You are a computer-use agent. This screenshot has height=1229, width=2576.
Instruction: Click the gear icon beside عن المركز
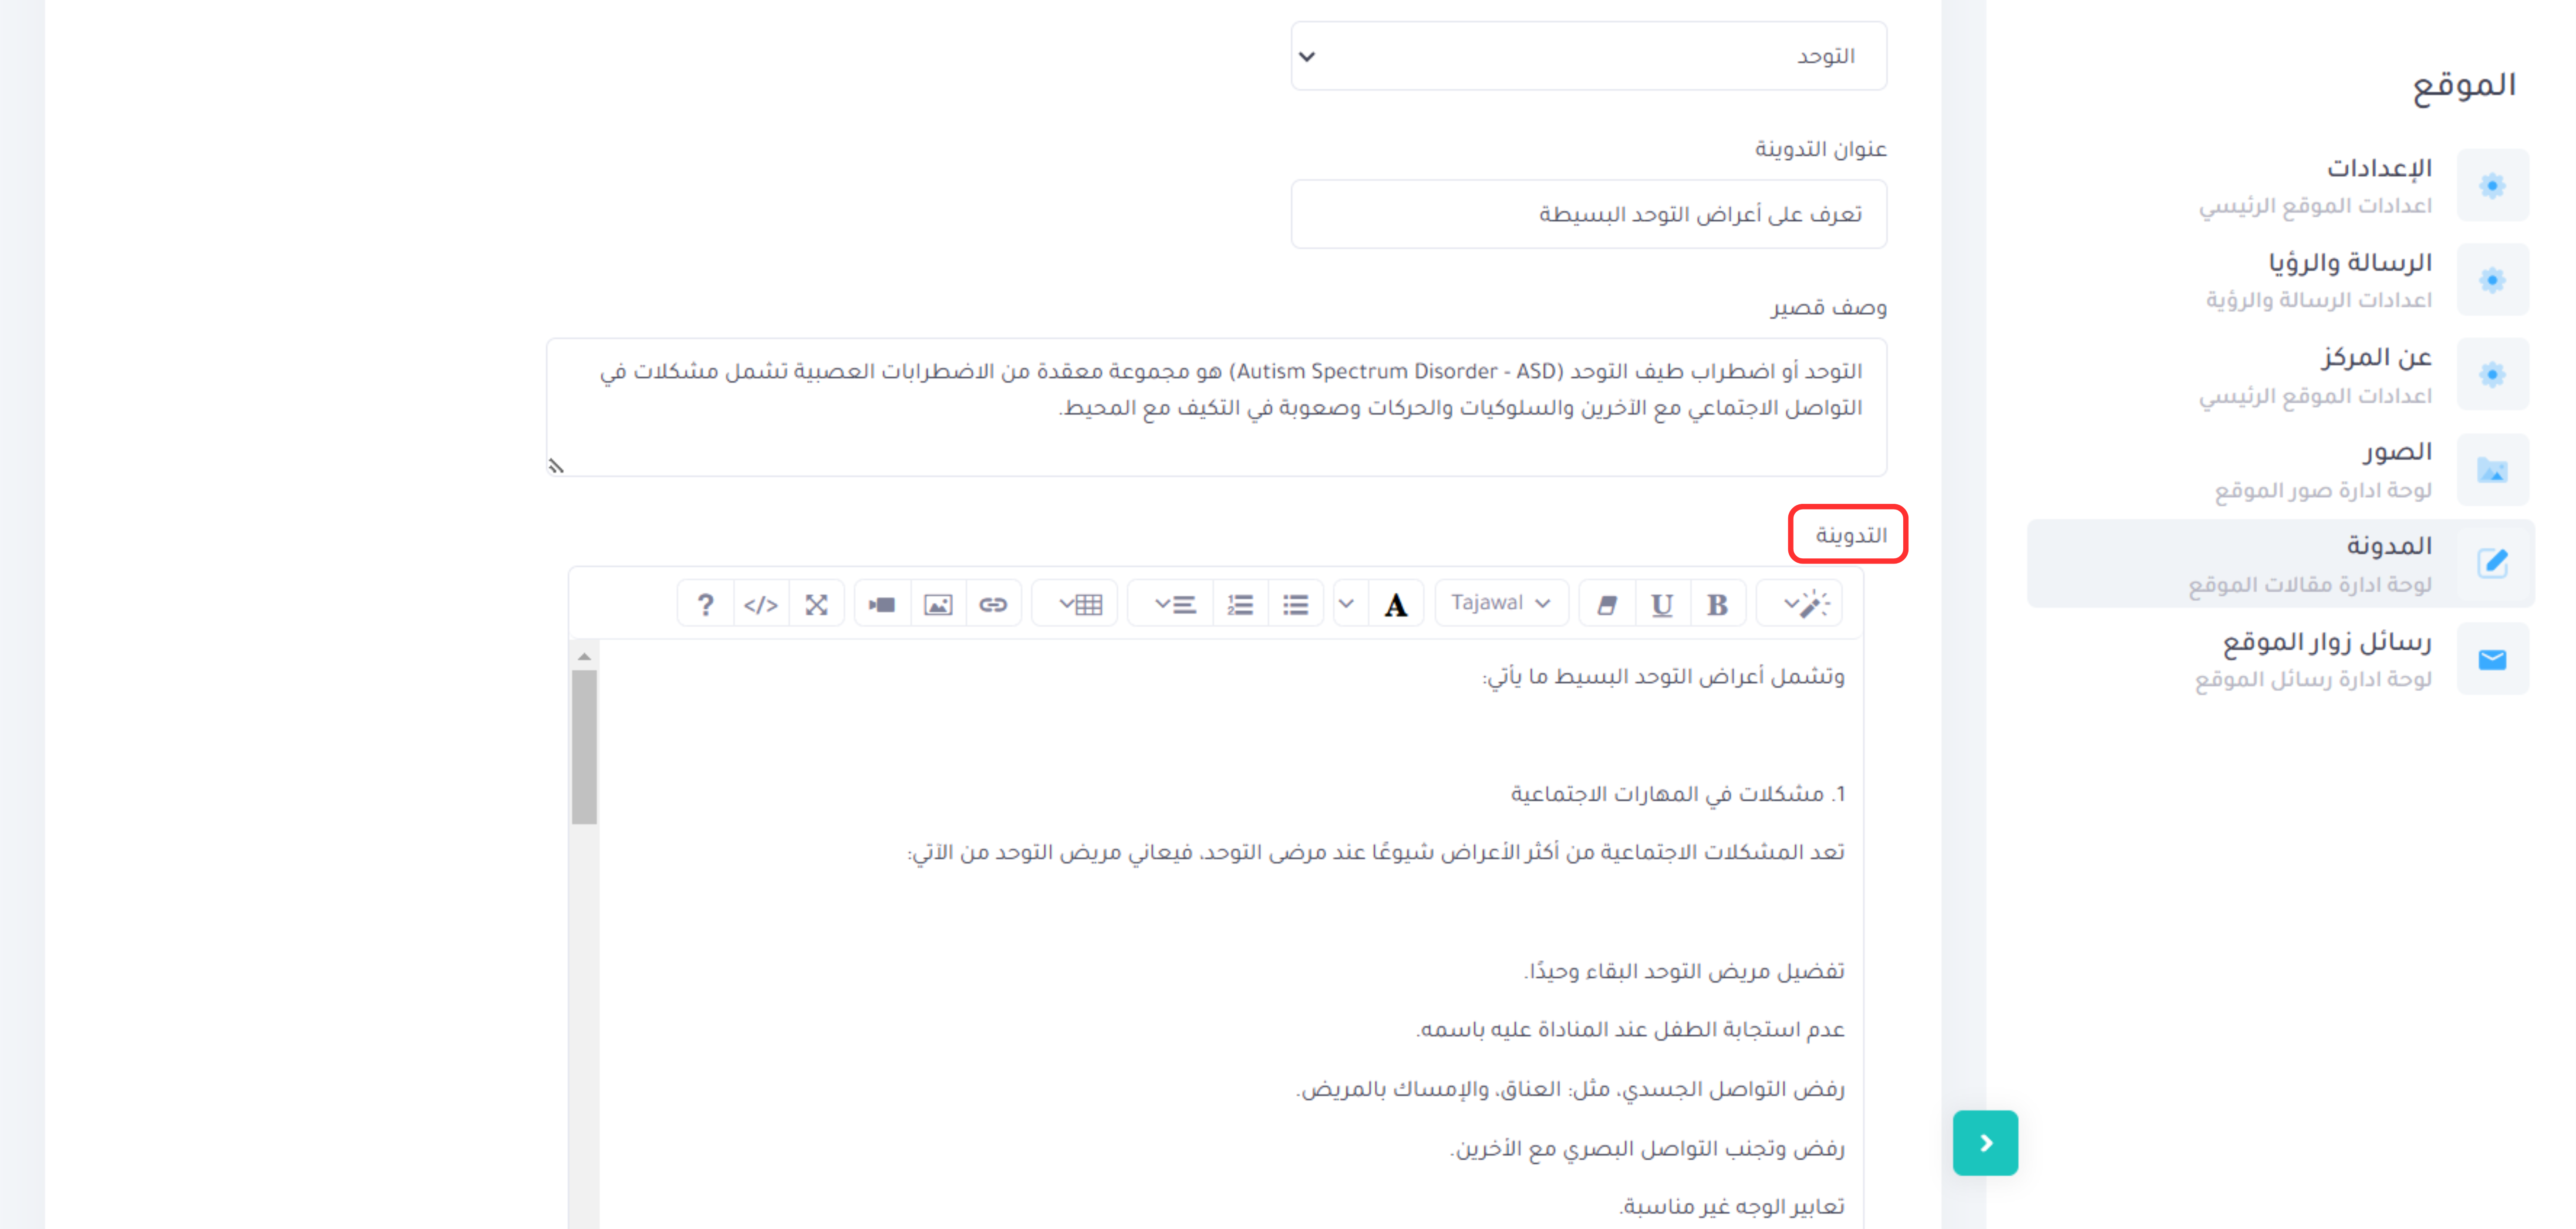pos(2492,374)
